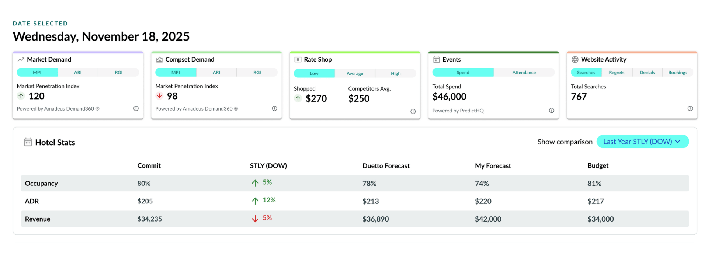Click the Website Activity info icon
This screenshot has height=258, width=708.
[690, 108]
